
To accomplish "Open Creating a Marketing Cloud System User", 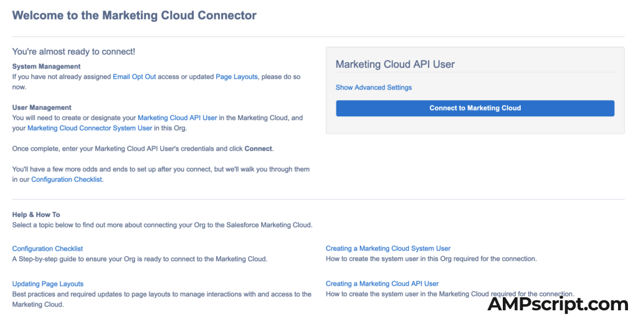I will 388,249.
